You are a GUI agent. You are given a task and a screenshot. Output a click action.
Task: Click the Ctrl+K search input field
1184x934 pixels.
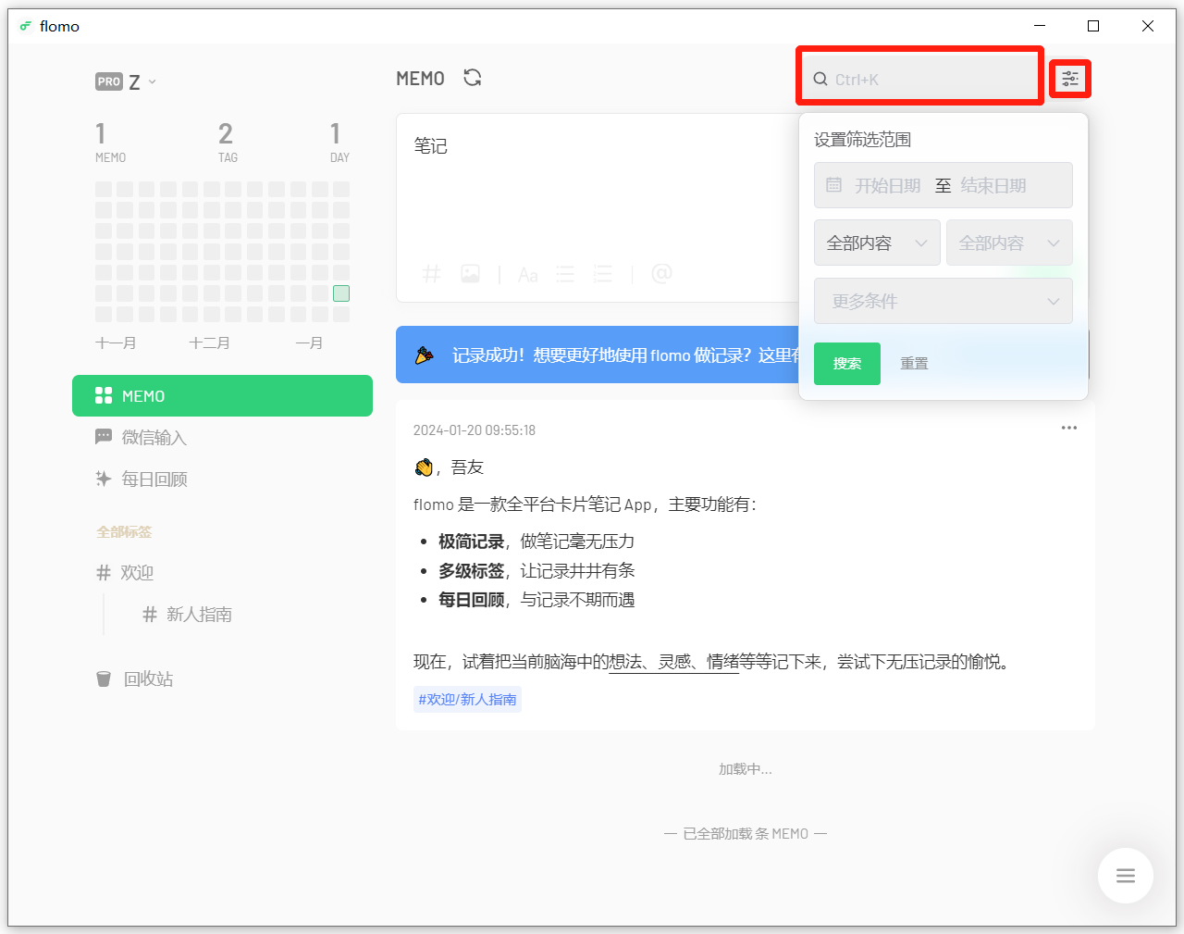coord(920,80)
